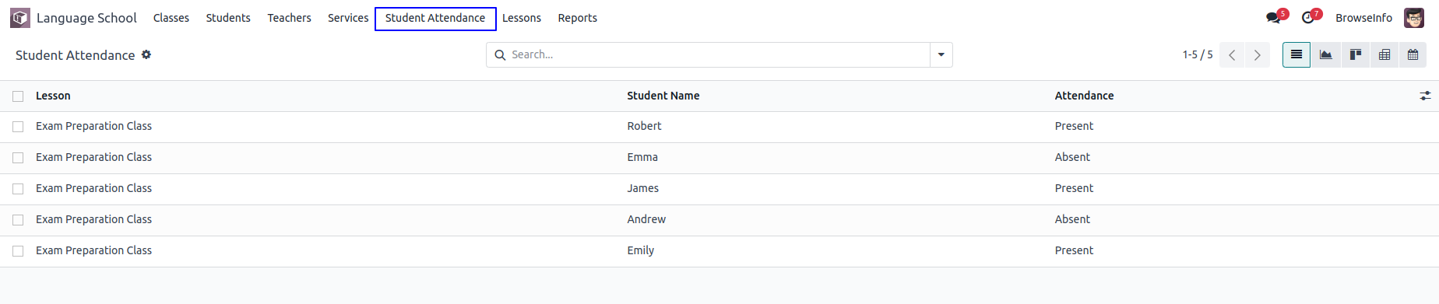Image resolution: width=1439 pixels, height=304 pixels.
Task: Open the messages conversation icon
Action: [x=1274, y=18]
